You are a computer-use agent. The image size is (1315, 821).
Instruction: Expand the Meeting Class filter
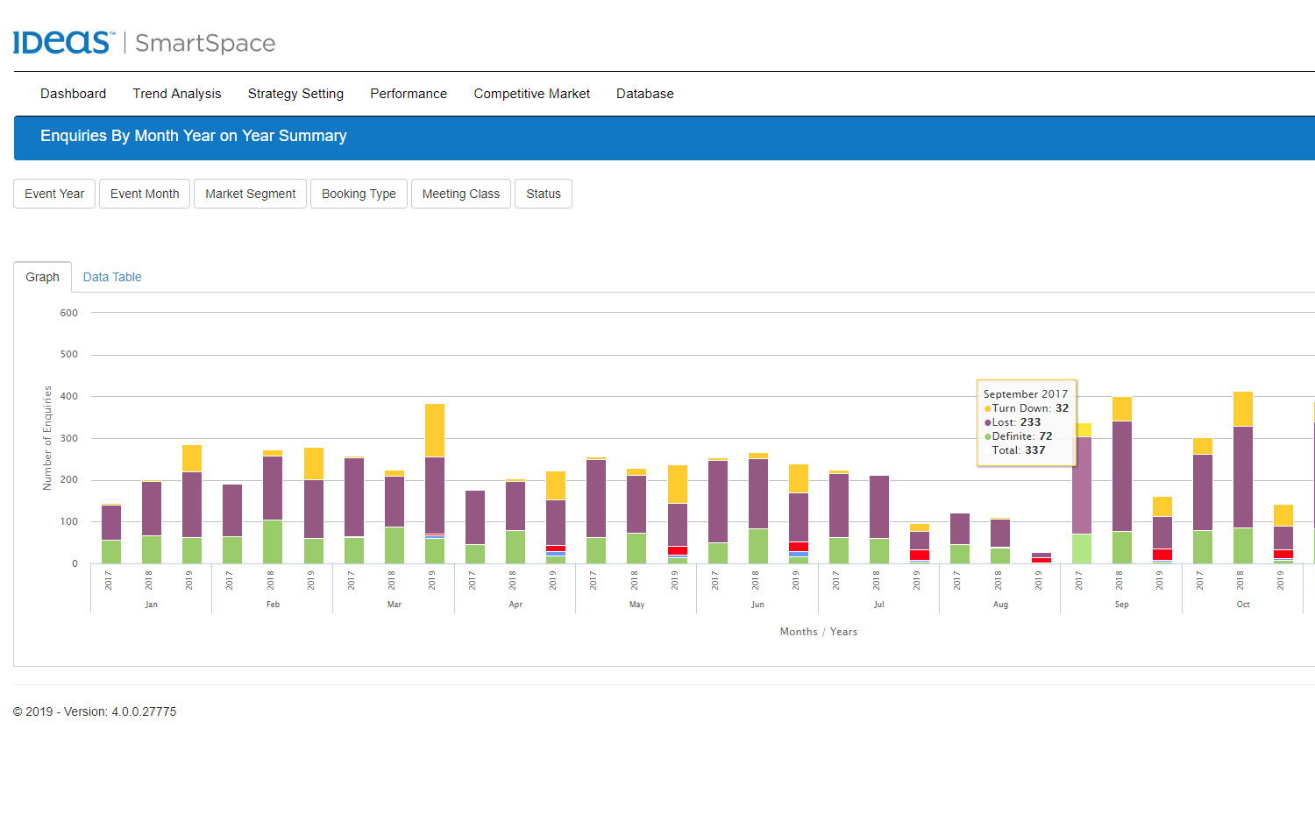pos(460,194)
